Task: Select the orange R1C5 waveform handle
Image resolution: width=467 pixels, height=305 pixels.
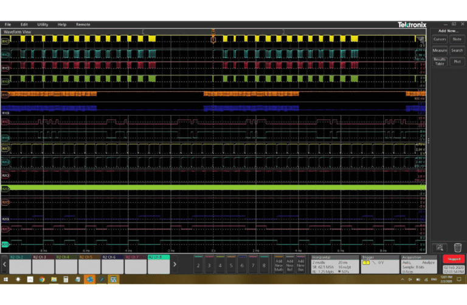Action: 5,95
